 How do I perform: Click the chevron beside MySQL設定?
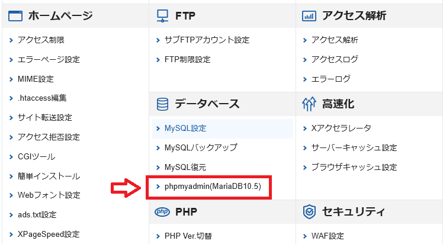click(x=158, y=129)
